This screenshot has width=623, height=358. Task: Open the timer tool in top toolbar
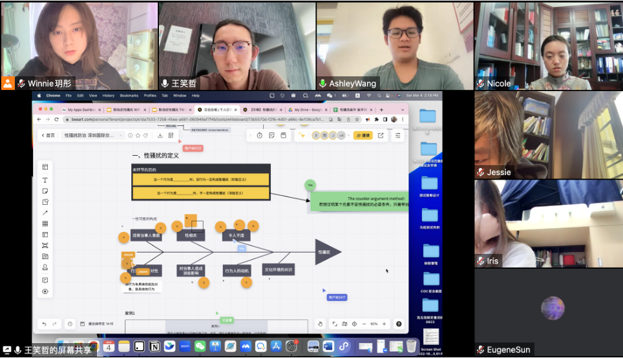(259, 136)
